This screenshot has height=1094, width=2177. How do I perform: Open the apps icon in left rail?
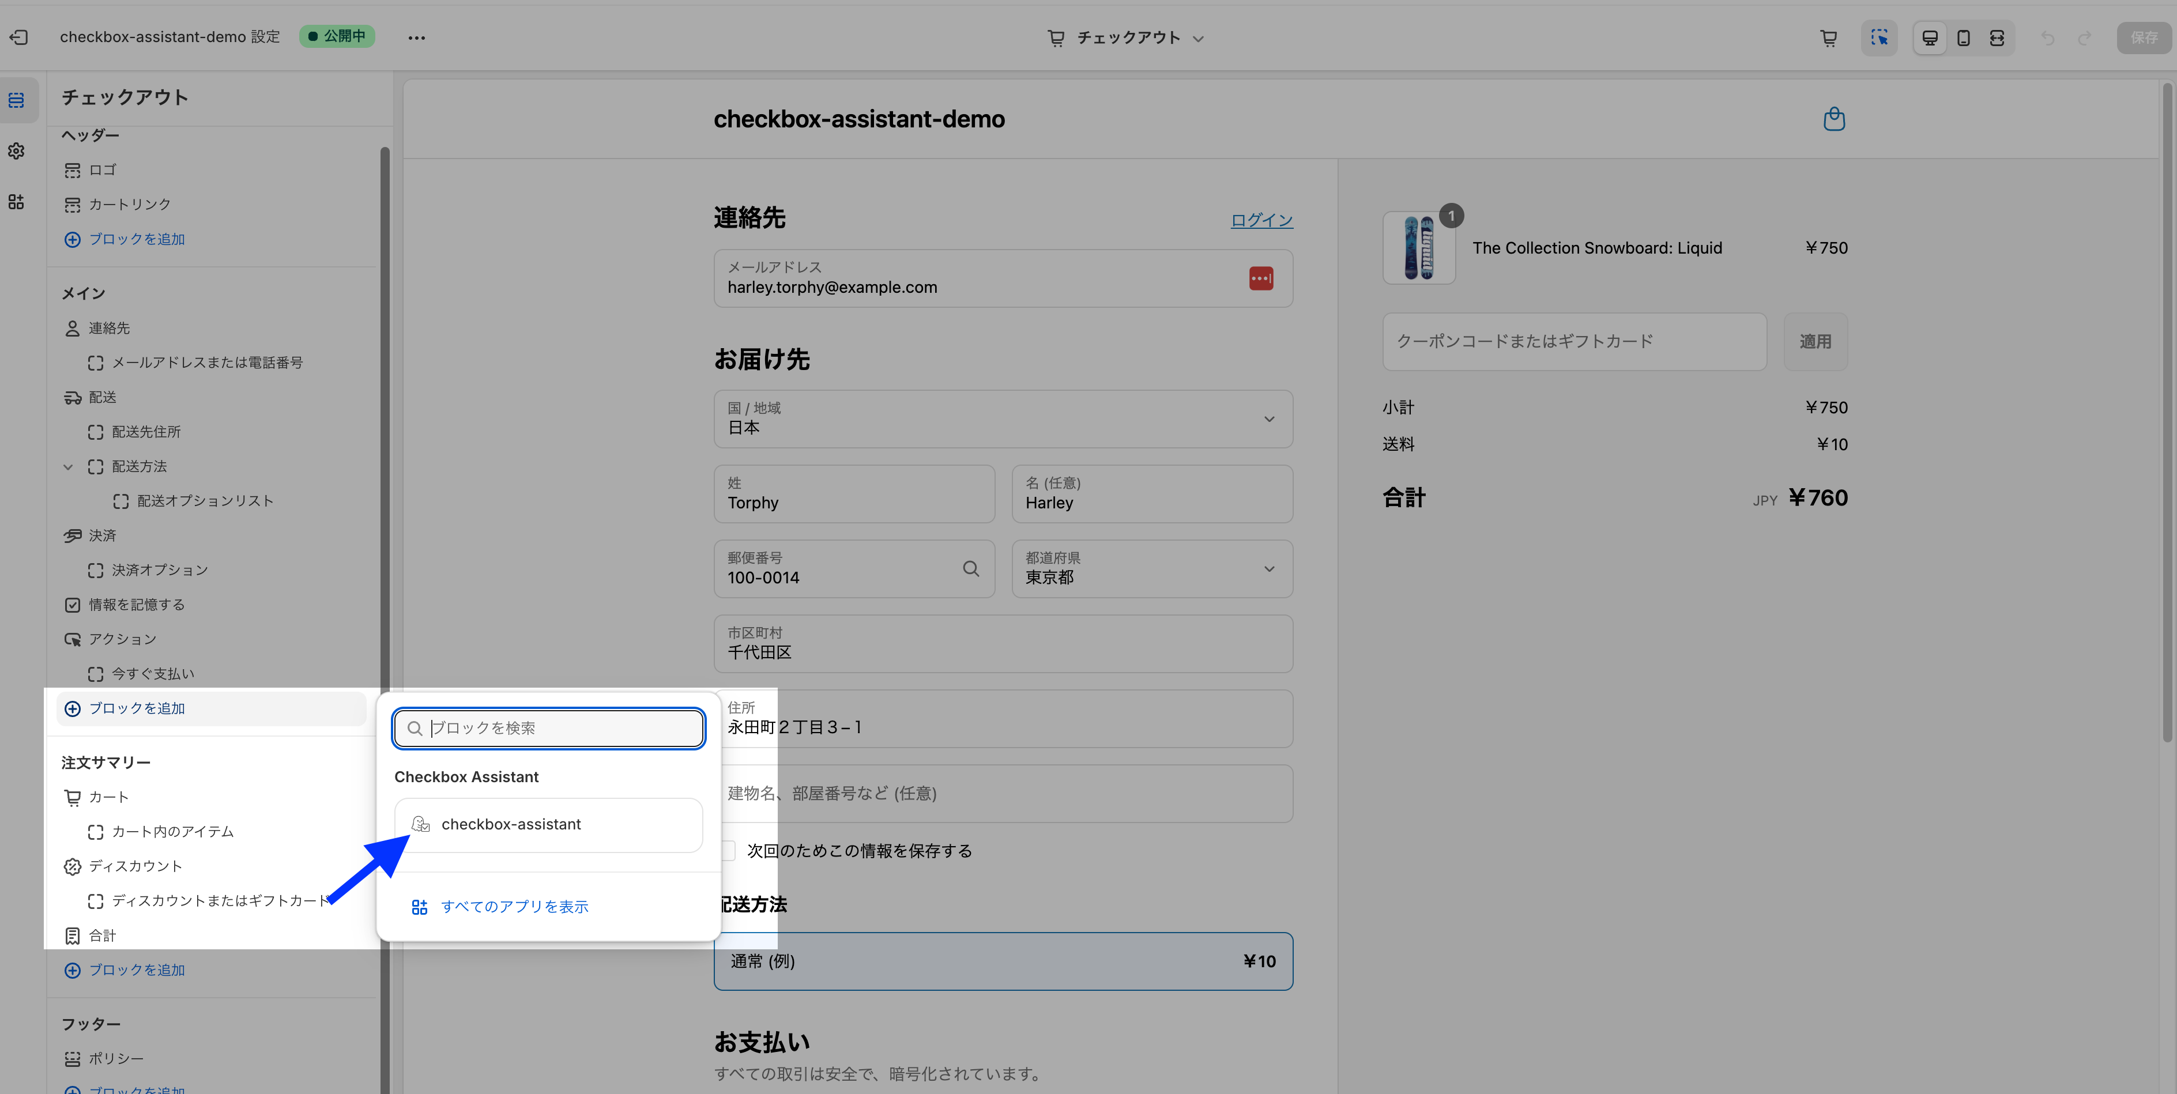16,202
